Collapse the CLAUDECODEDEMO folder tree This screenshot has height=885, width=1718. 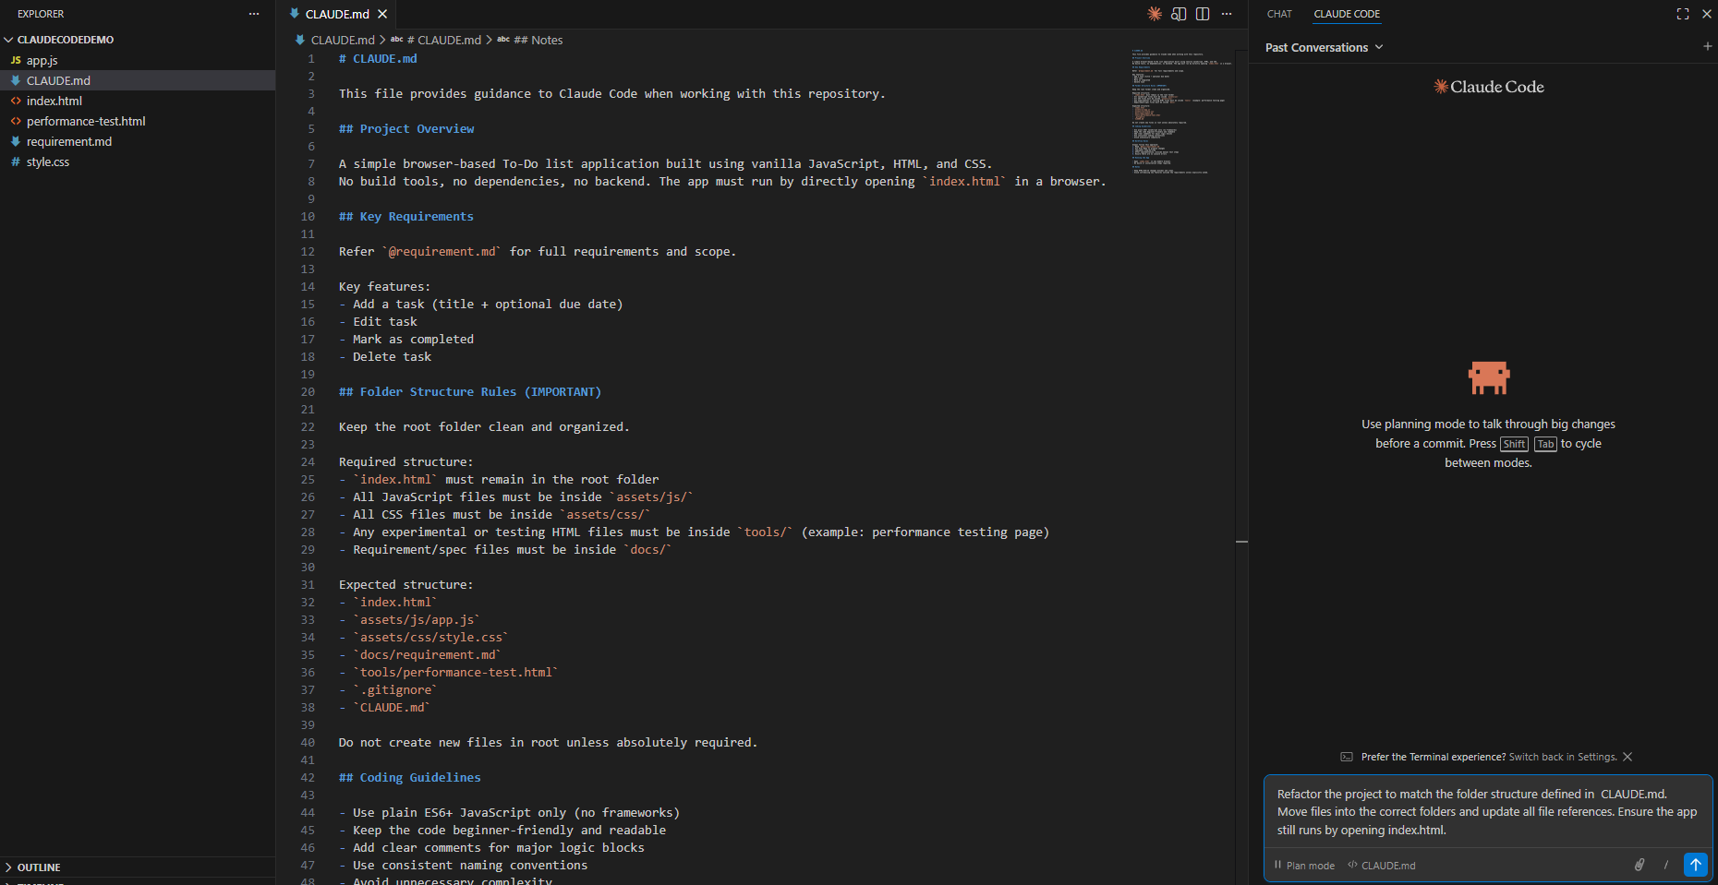[9, 40]
